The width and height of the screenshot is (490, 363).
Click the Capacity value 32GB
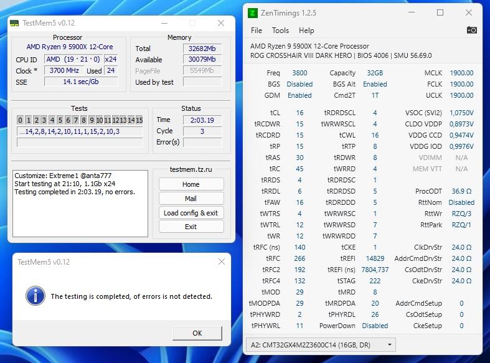(x=375, y=73)
